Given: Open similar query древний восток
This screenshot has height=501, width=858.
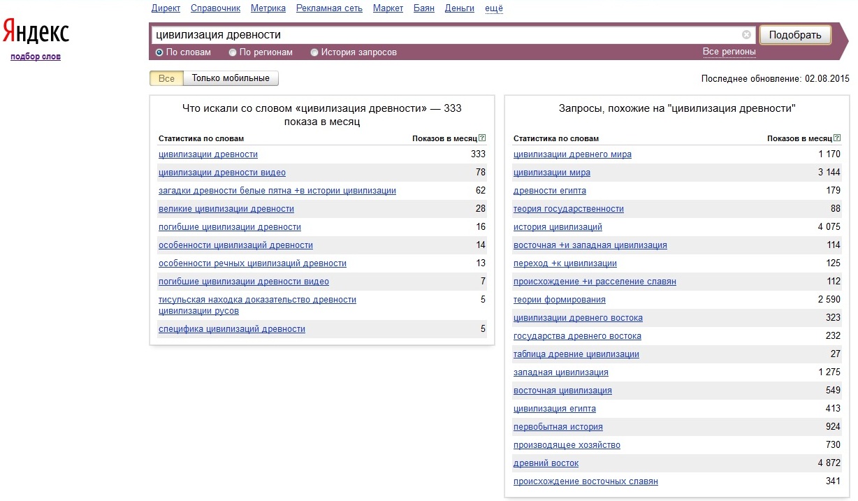Looking at the screenshot, I should pos(546,463).
